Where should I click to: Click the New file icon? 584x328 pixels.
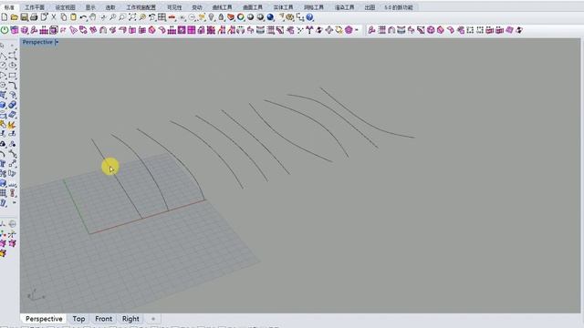coord(5,17)
